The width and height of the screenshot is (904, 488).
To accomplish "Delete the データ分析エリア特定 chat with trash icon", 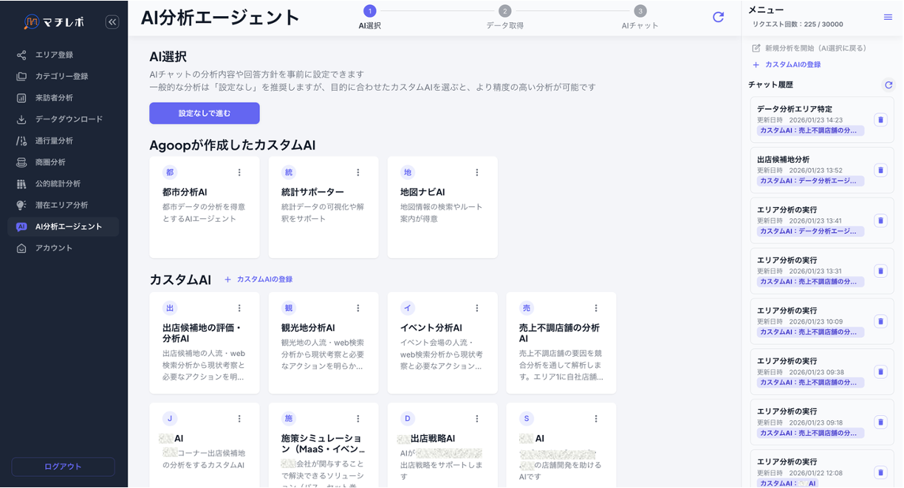I will (x=880, y=119).
